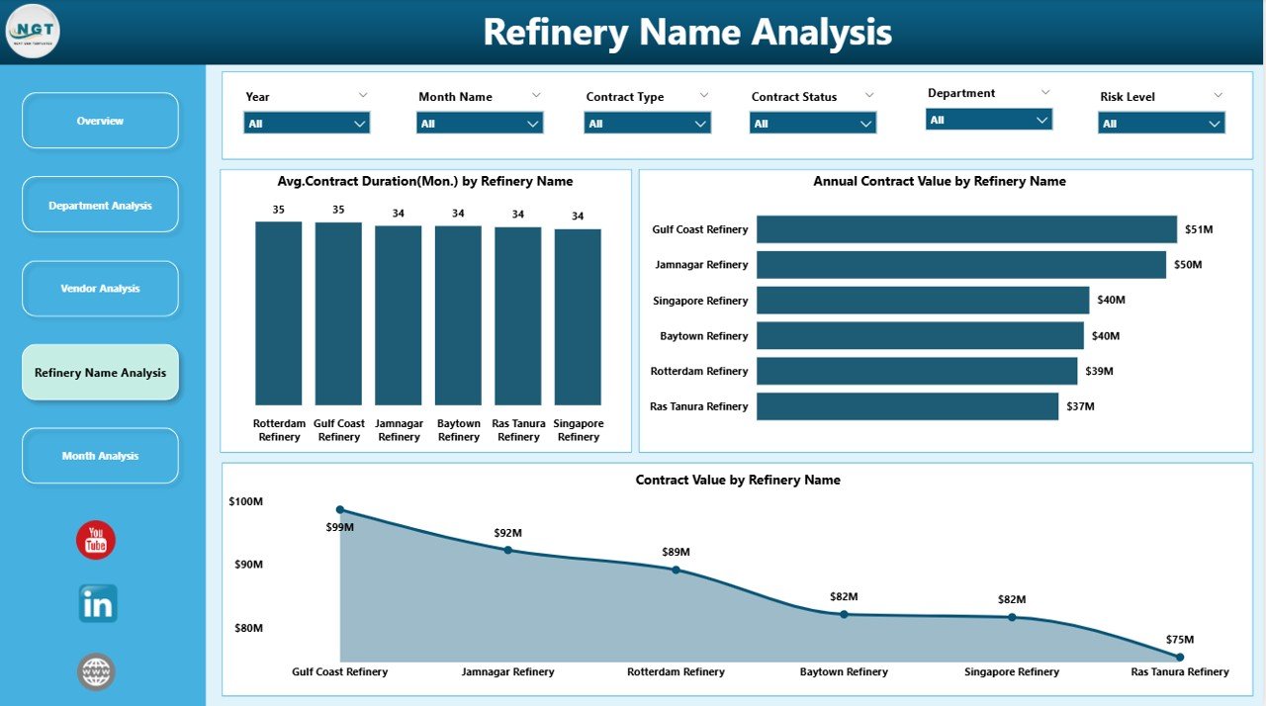Open the LinkedIn icon in the sidebar
The image size is (1266, 706).
click(x=96, y=604)
